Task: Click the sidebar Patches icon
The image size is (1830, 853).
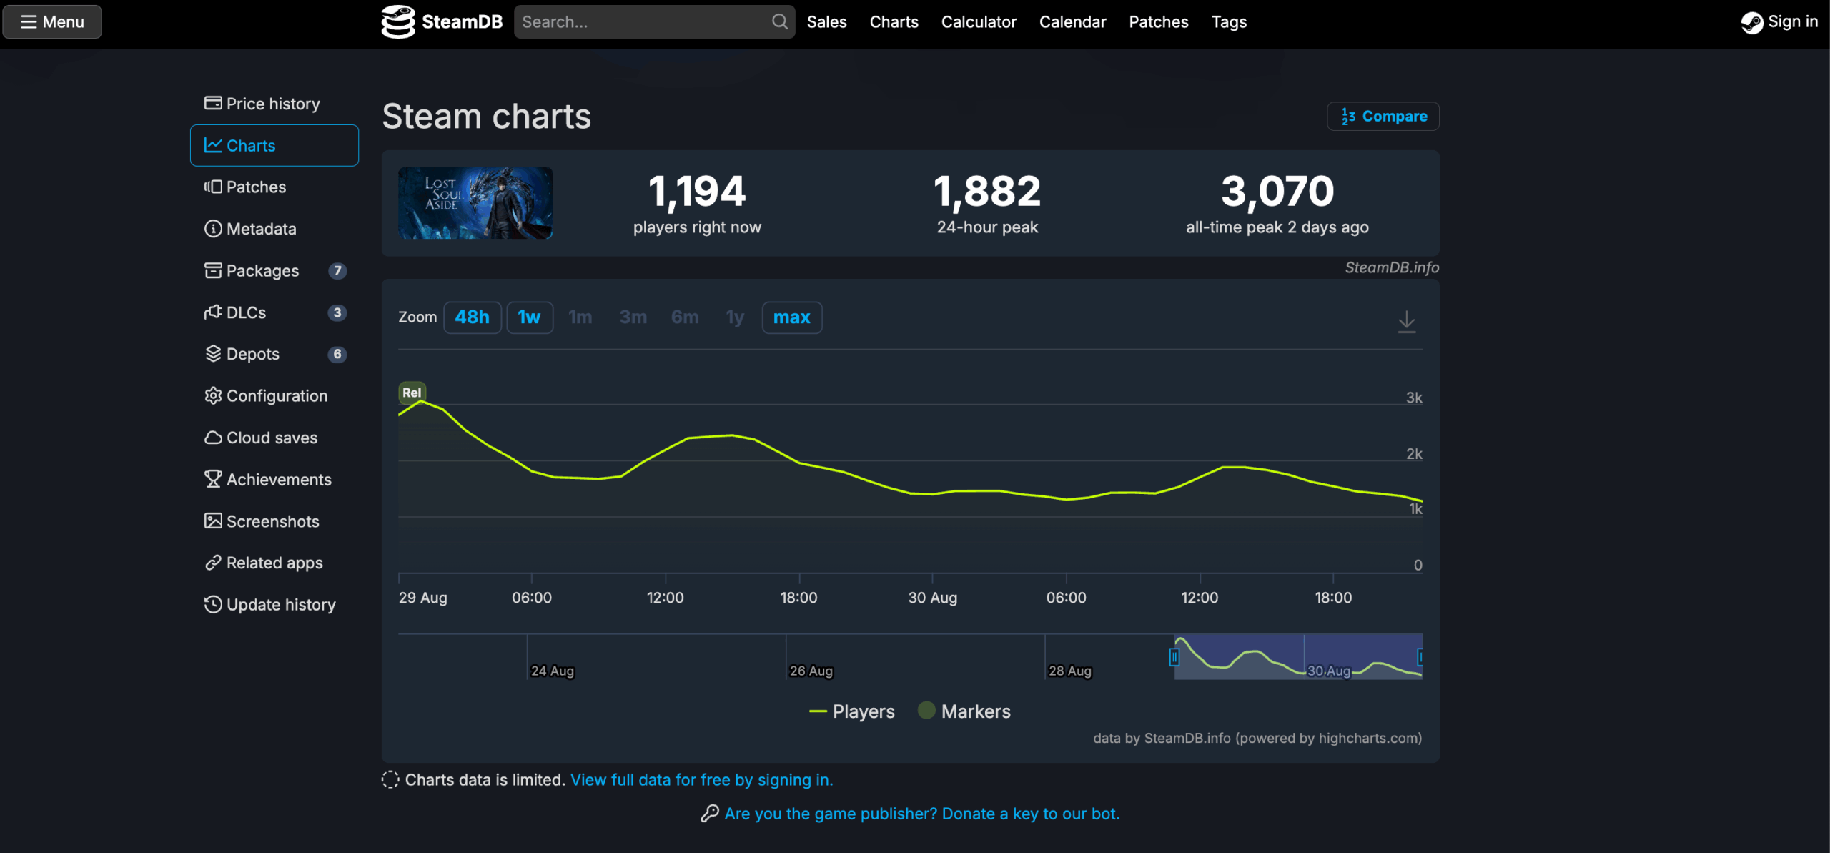Action: tap(213, 187)
